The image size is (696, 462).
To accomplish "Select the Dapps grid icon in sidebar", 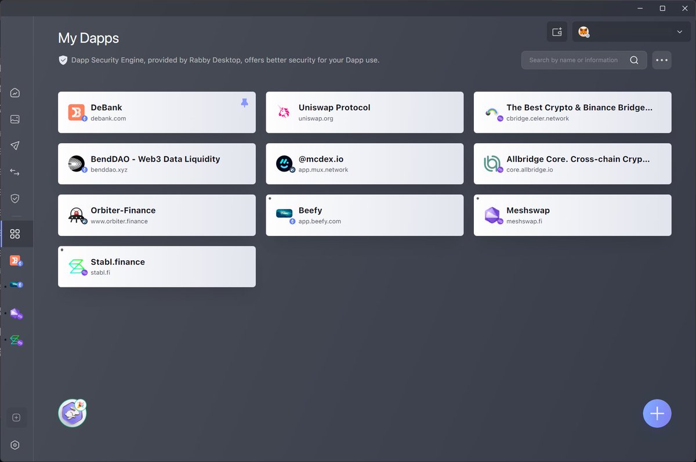I will [x=15, y=234].
